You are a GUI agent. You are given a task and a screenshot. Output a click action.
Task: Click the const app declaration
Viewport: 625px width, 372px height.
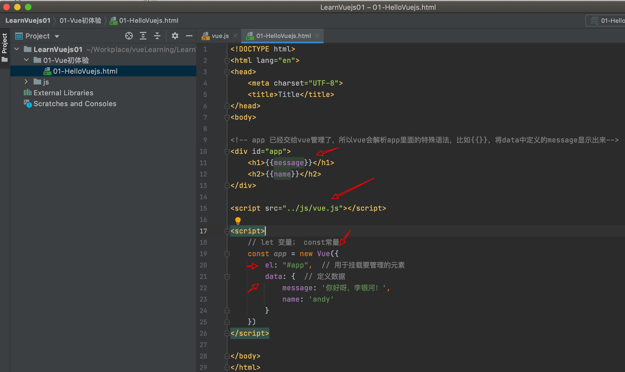293,254
